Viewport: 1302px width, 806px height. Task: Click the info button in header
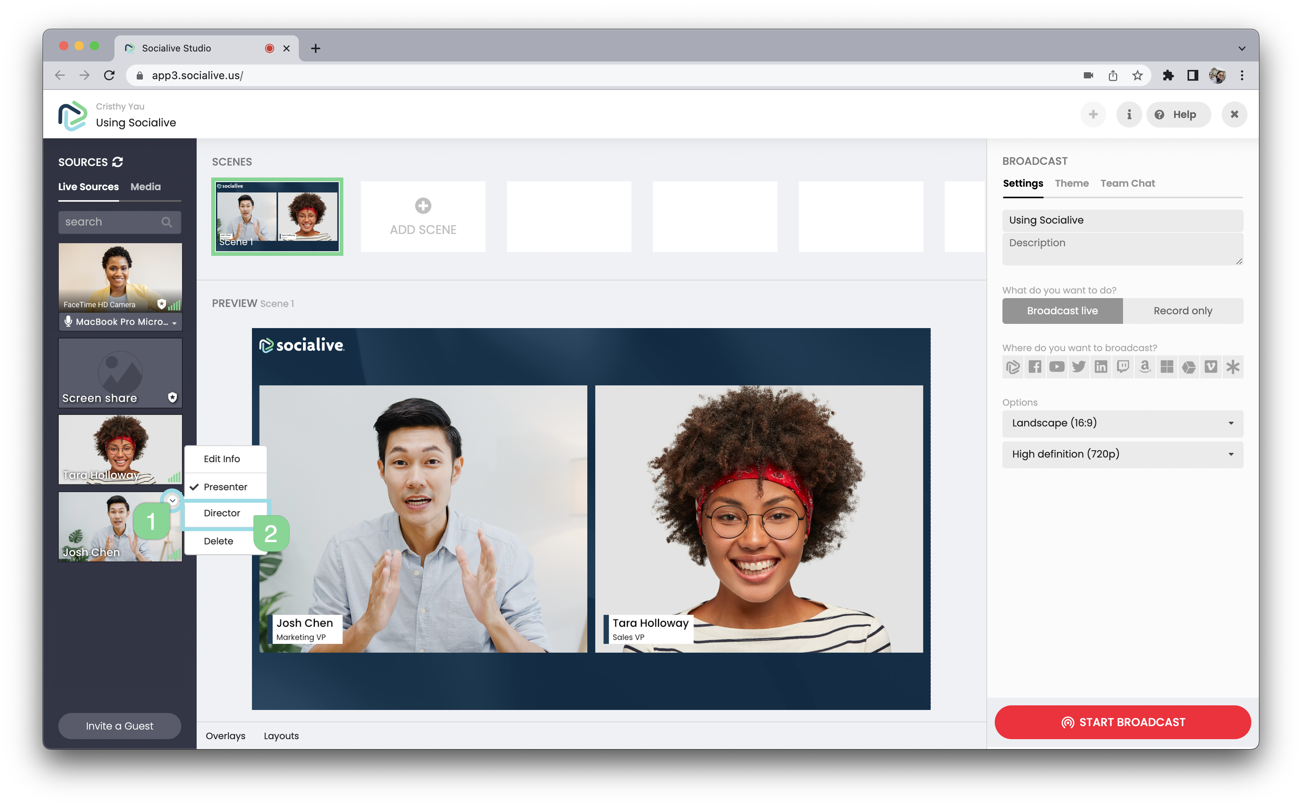pos(1128,114)
